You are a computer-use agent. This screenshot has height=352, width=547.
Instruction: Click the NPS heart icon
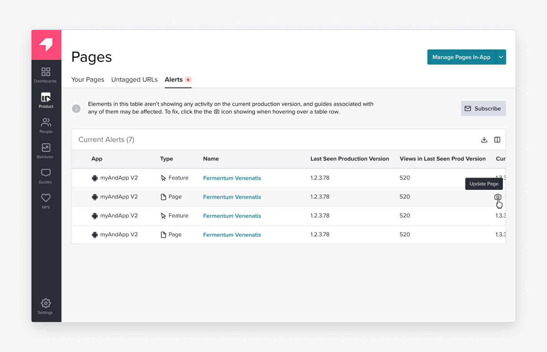tap(46, 201)
